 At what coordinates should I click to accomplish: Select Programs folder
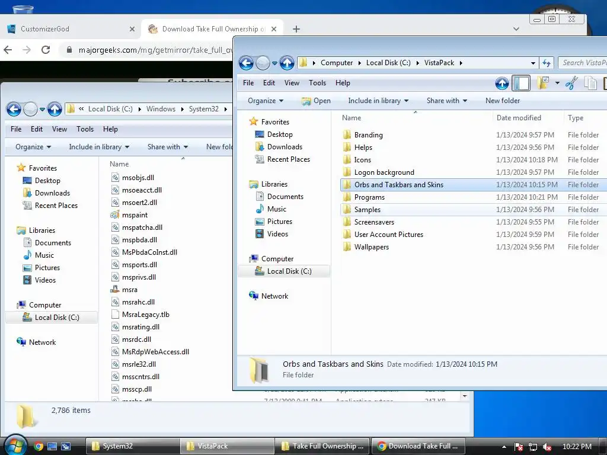369,197
